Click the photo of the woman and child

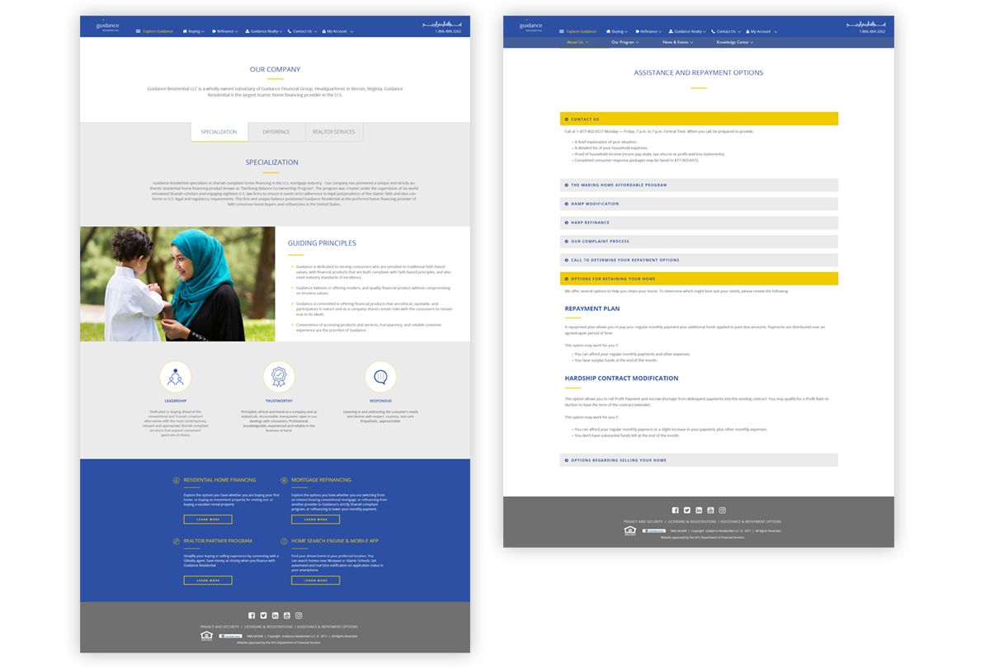(177, 285)
